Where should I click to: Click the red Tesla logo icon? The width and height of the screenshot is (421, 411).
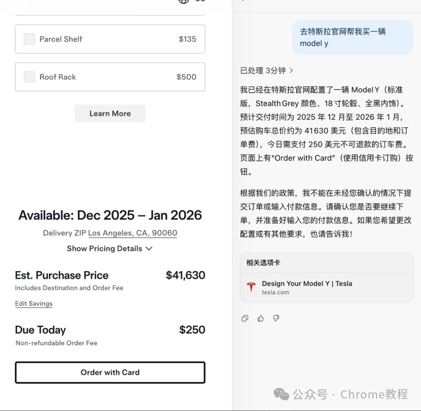[251, 287]
